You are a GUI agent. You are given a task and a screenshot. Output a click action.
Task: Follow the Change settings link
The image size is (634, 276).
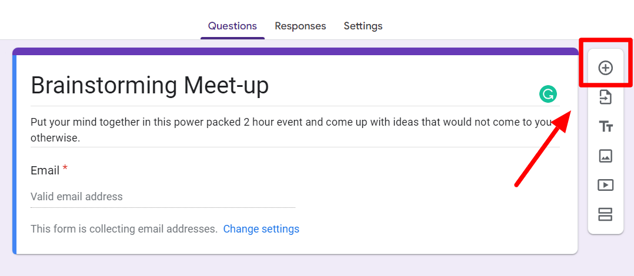261,229
